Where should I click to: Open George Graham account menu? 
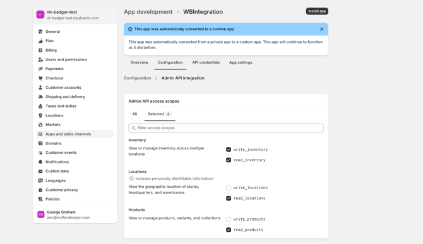75,214
